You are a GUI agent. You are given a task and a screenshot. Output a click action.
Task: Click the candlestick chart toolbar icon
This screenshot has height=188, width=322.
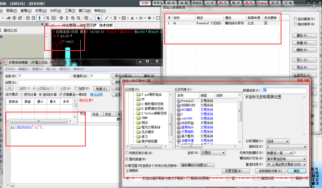[9, 18]
